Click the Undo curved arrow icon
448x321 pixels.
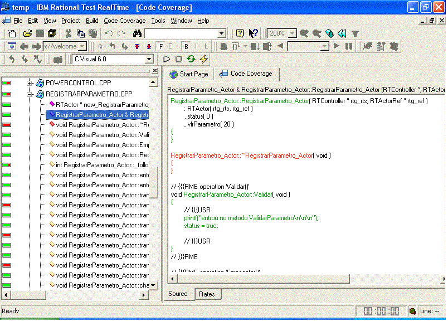click(x=109, y=33)
